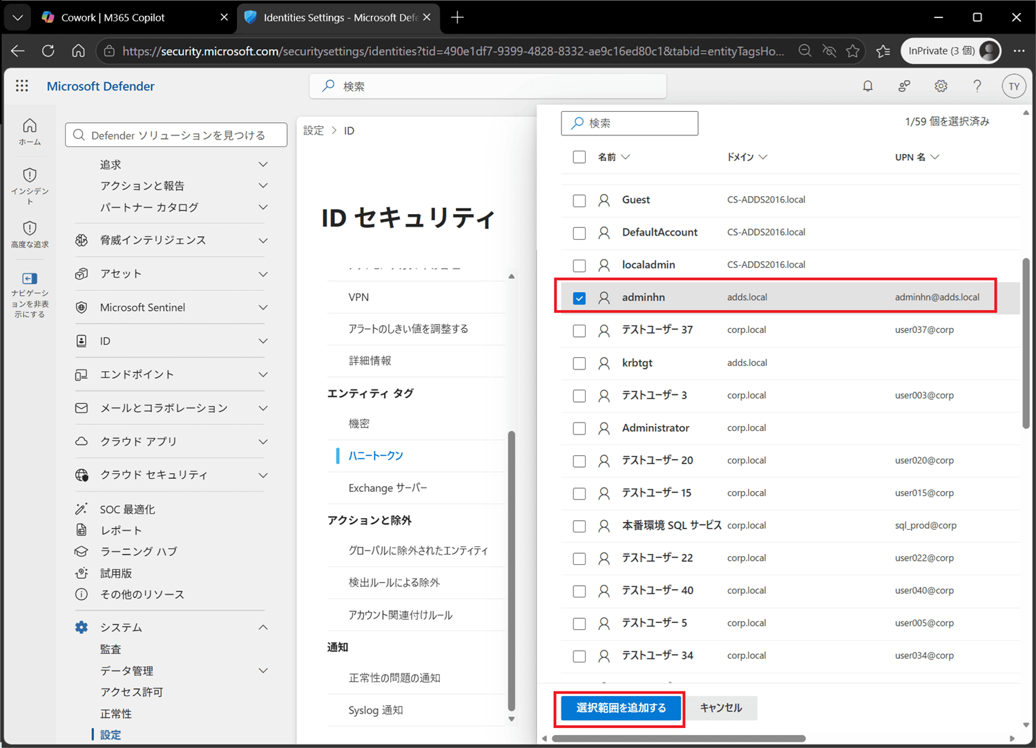Click the Defender top search box
The image size is (1036, 748).
click(x=488, y=86)
